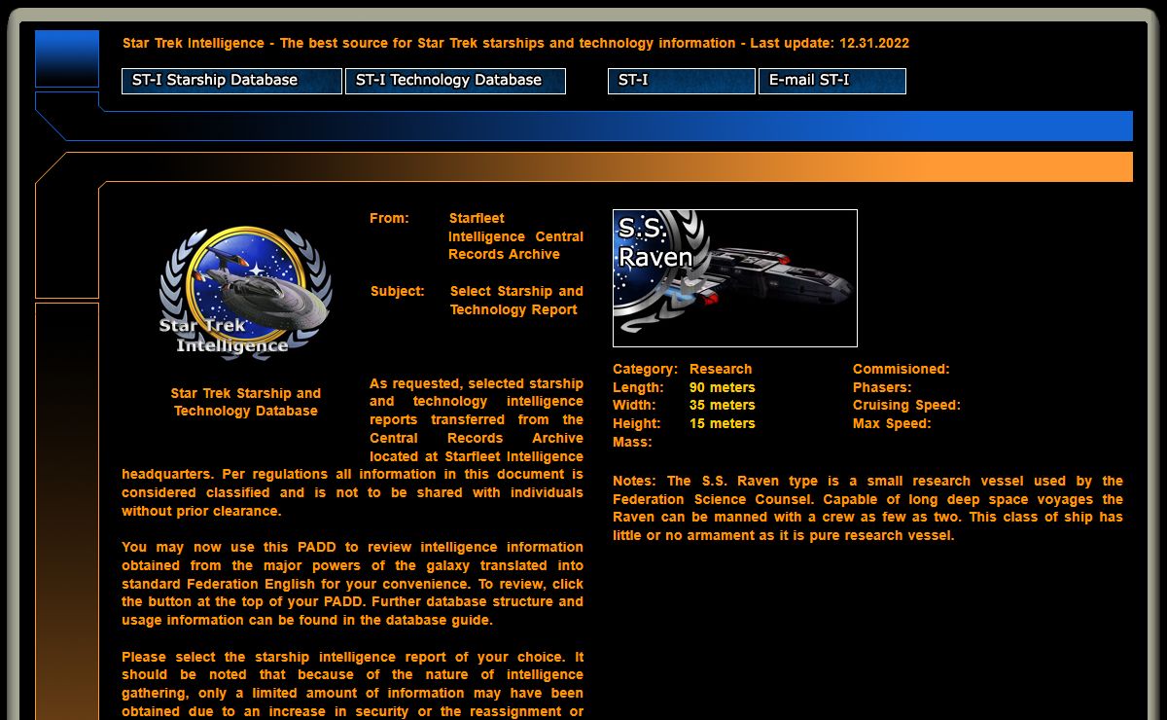Click the '15 meters' height value
The height and width of the screenshot is (720, 1167).
coord(723,424)
